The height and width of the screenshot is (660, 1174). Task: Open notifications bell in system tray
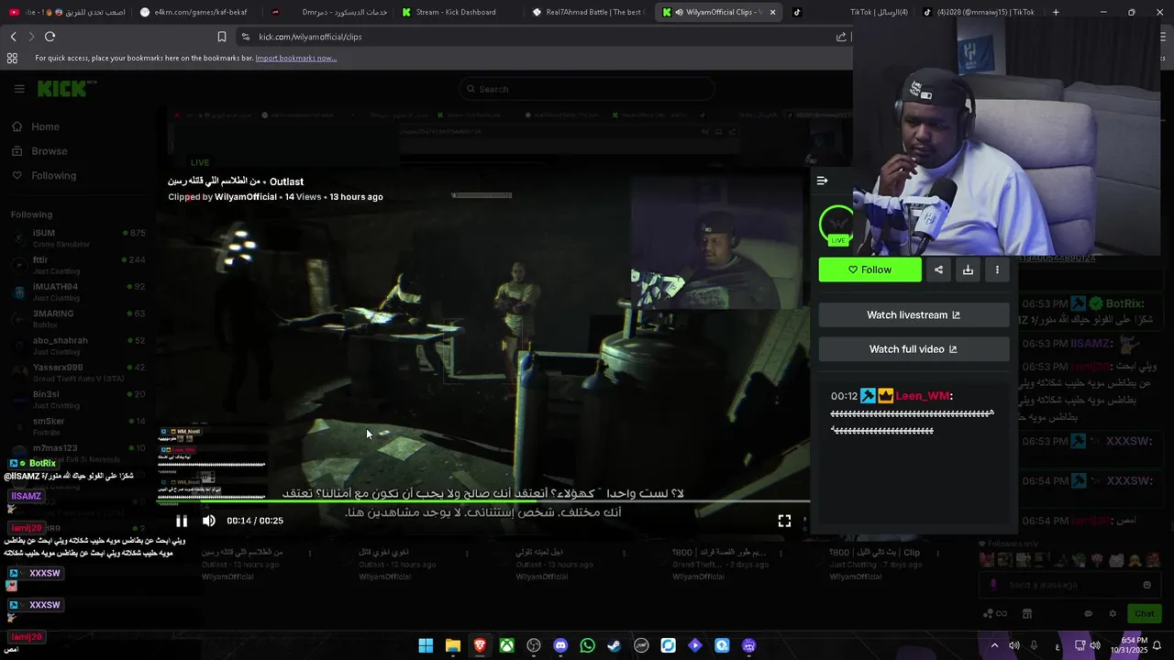[x=1157, y=645]
